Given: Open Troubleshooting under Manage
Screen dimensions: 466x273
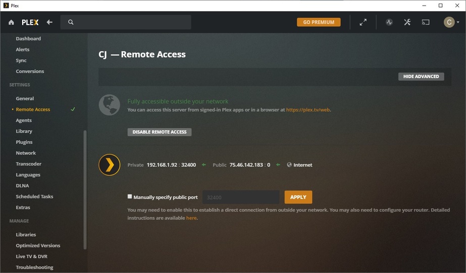Looking at the screenshot, I should click(34, 267).
